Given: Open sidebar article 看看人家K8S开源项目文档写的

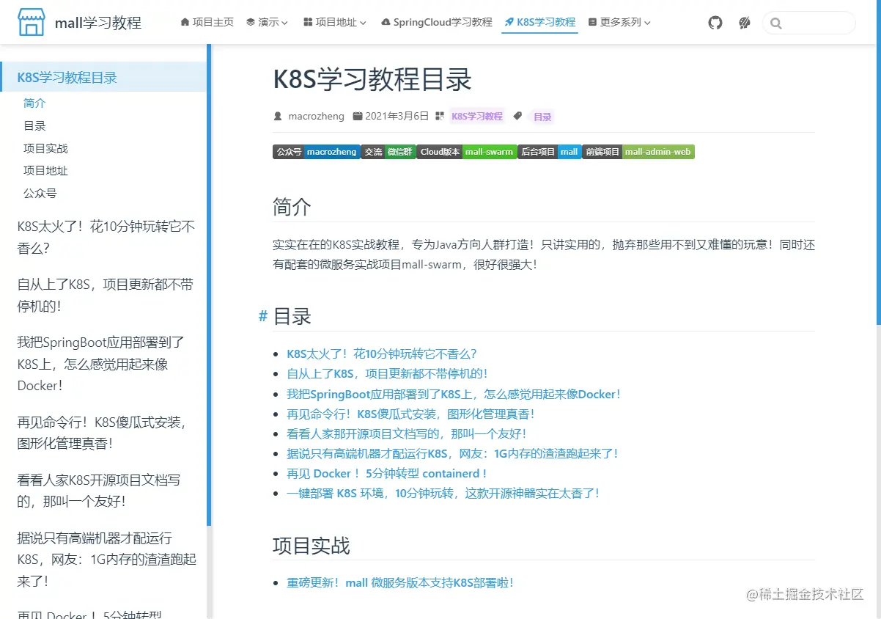Looking at the screenshot, I should 100,491.
